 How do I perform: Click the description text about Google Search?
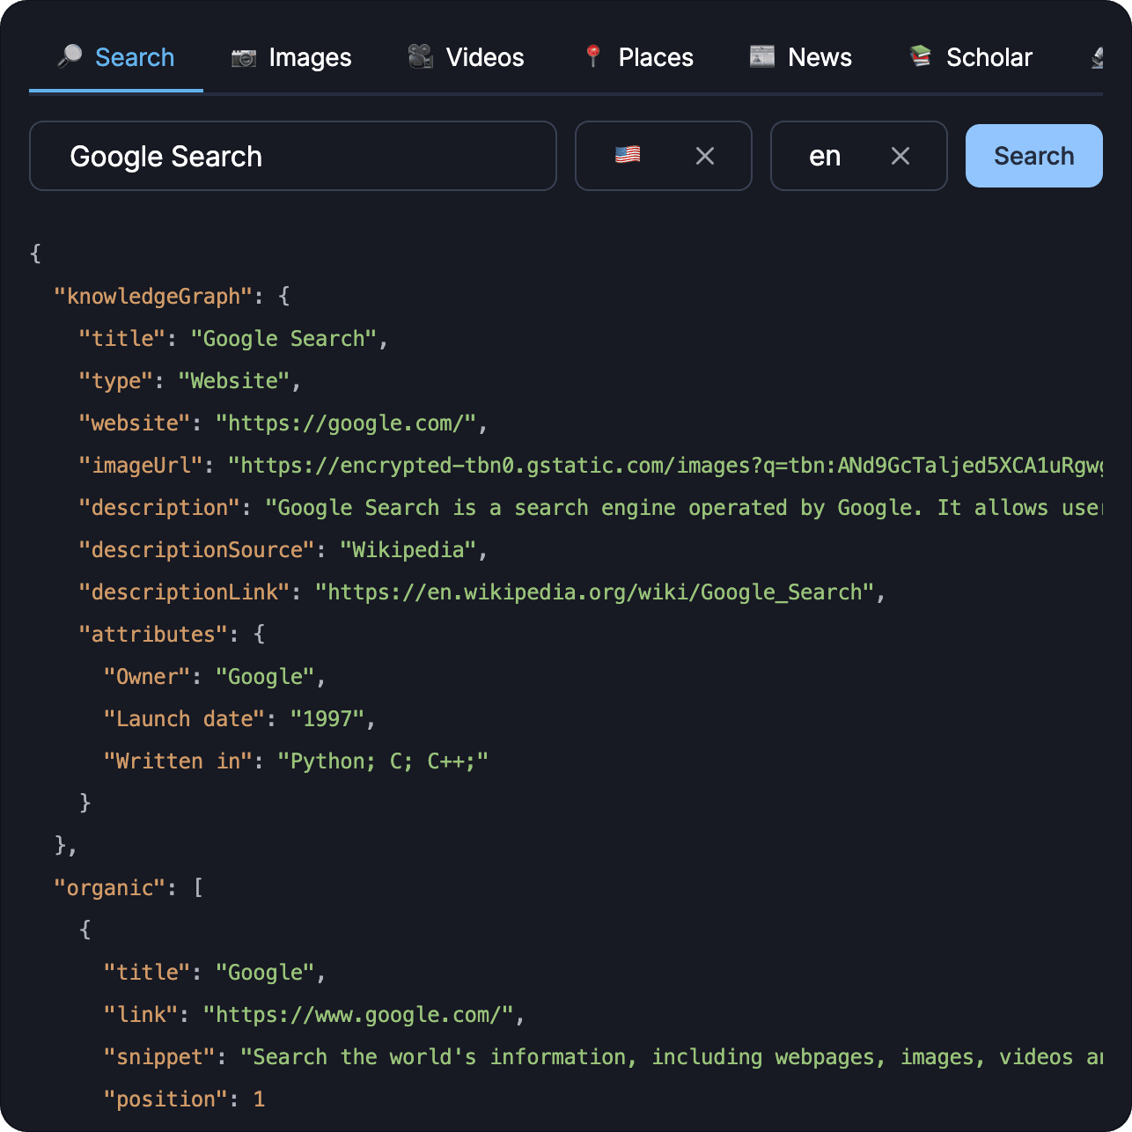point(684,508)
